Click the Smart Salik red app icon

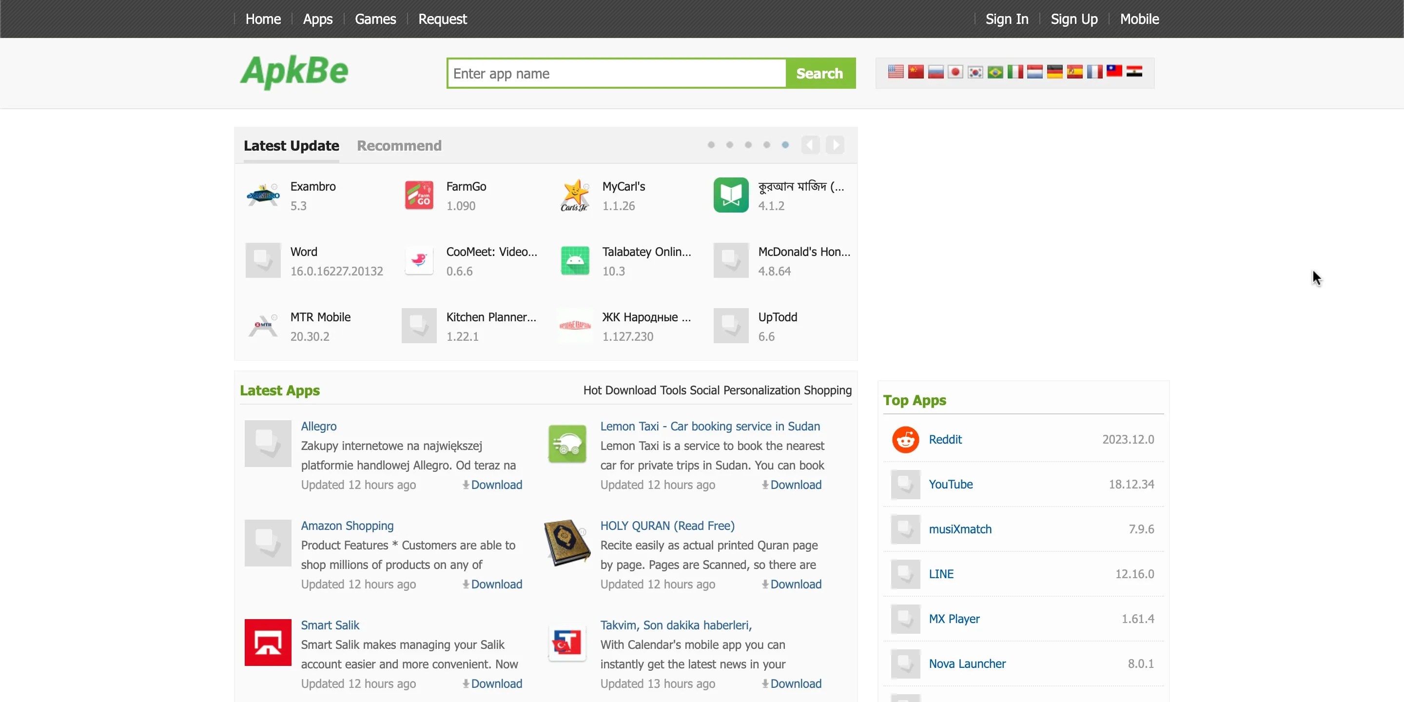268,642
